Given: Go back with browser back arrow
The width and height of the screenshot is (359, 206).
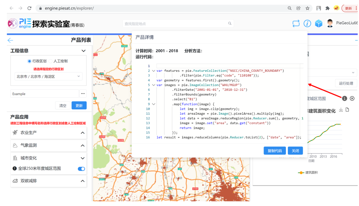Looking at the screenshot, I should [11, 8].
